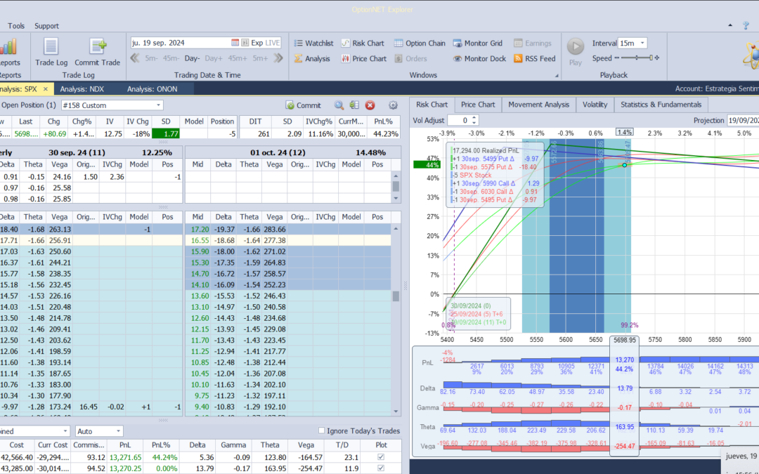Decrease playback speed with the minus icon
The image size is (759, 474).
pyautogui.click(x=617, y=58)
